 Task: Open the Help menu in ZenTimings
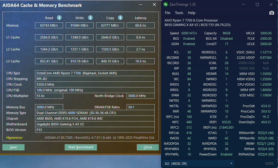[x=192, y=13]
